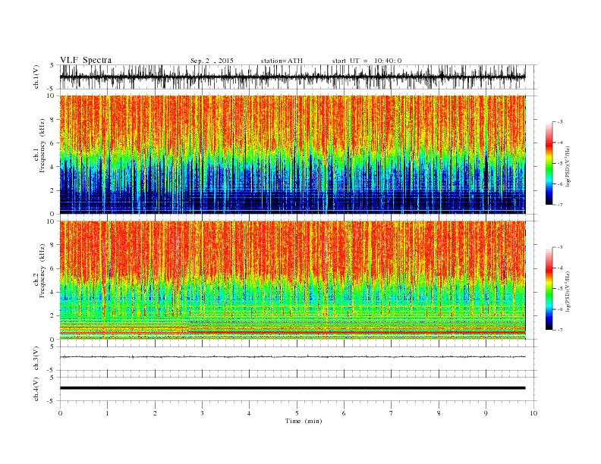This screenshot has height=464, width=601.
Task: Click the ch.1 color scale bar
Action: point(549,163)
